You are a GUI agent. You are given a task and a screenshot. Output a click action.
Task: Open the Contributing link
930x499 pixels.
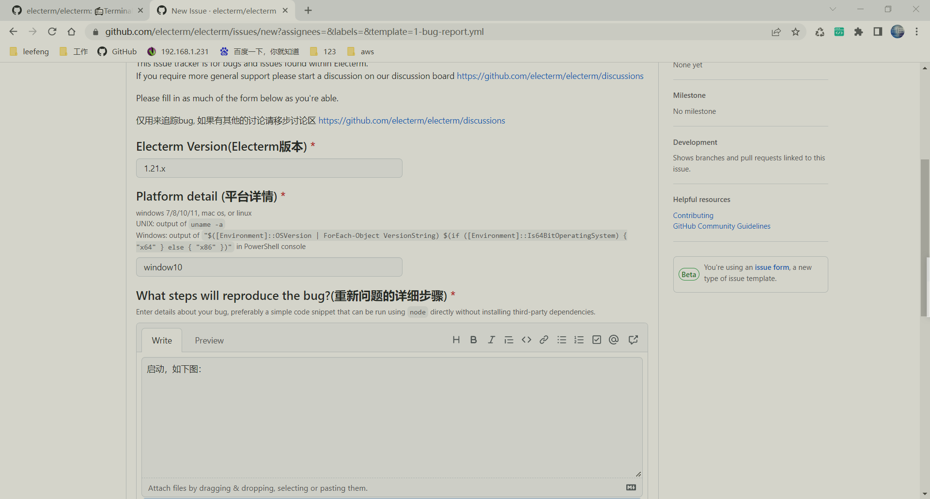[x=693, y=215]
